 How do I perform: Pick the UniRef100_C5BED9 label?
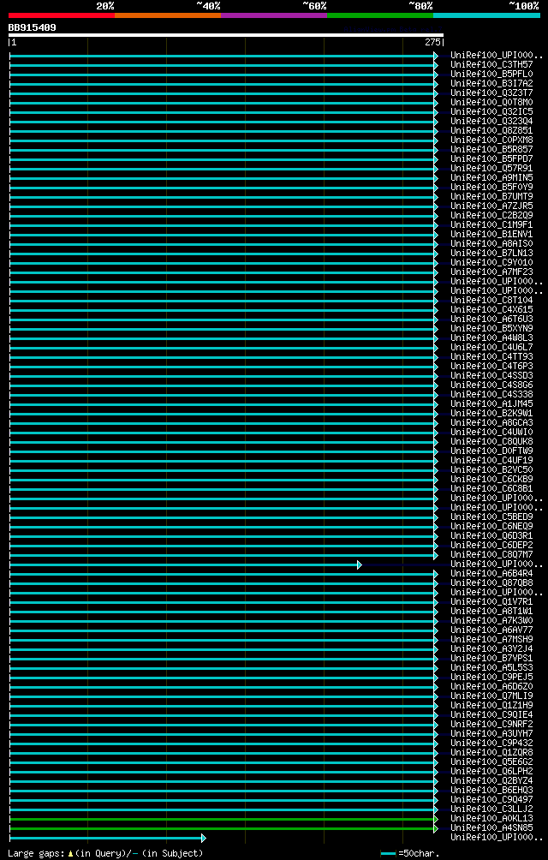pyautogui.click(x=491, y=517)
